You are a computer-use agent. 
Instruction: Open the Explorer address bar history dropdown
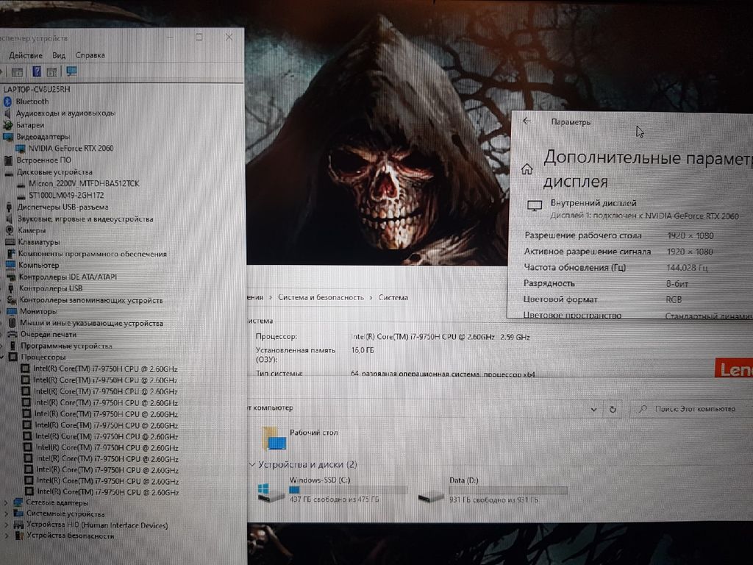(x=593, y=409)
